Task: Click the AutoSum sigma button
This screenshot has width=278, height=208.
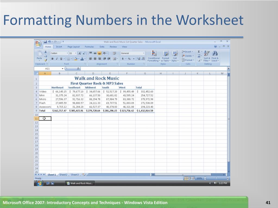Action: (x=199, y=52)
